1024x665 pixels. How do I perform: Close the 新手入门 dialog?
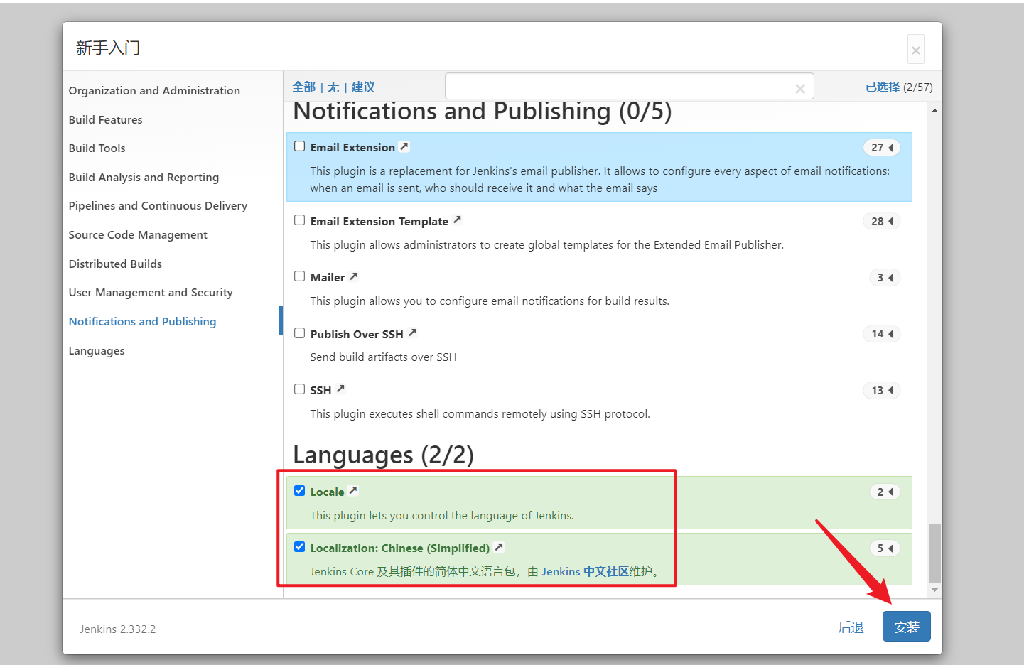click(916, 50)
